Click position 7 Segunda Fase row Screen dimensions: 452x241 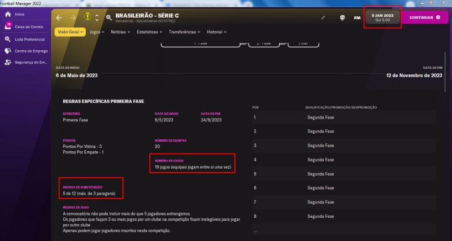coord(344,202)
